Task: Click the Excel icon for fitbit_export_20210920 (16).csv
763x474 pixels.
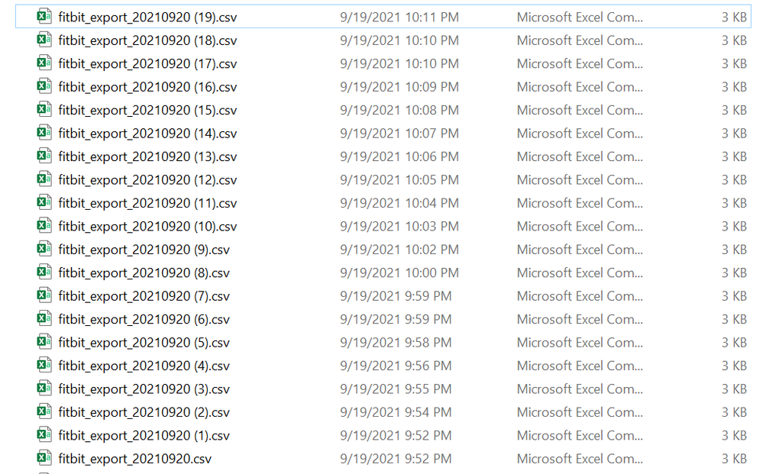Action: [44, 86]
